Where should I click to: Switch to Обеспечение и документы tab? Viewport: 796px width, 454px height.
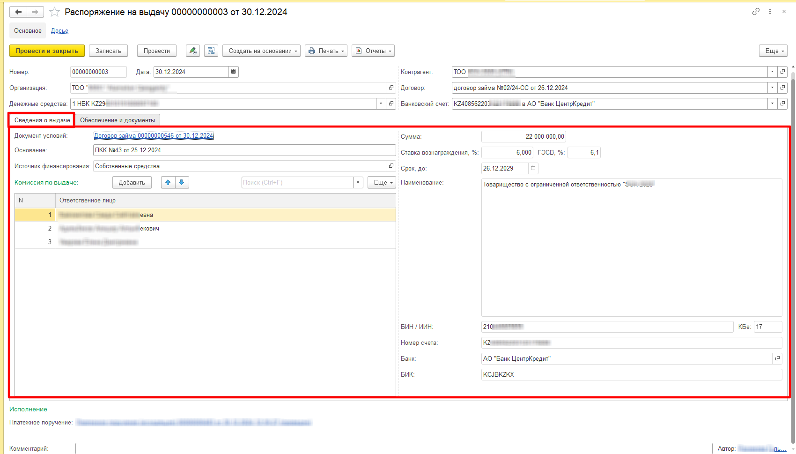(118, 120)
